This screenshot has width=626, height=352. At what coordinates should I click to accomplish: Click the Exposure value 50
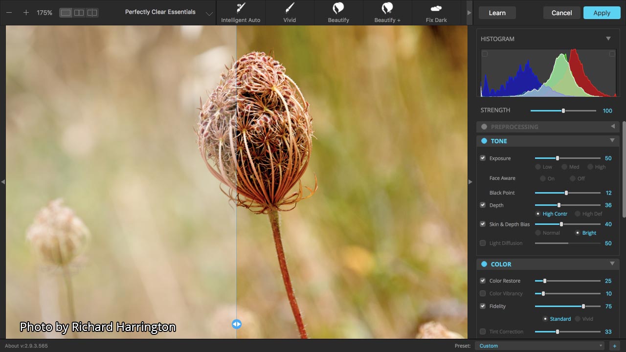608,158
